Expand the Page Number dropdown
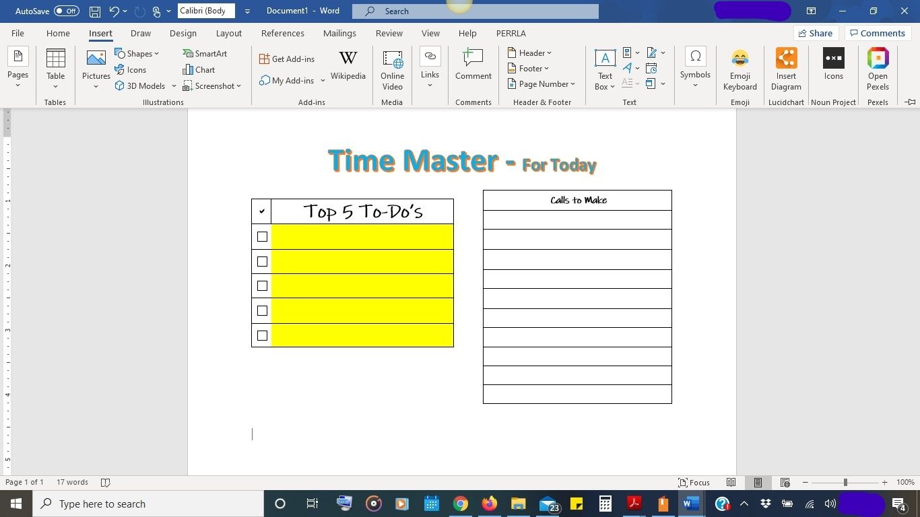The height and width of the screenshot is (517, 920). click(x=541, y=83)
